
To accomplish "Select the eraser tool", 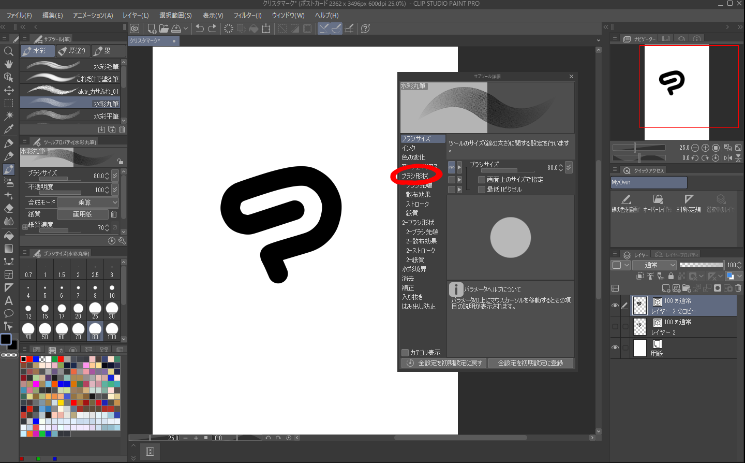I will [9, 208].
